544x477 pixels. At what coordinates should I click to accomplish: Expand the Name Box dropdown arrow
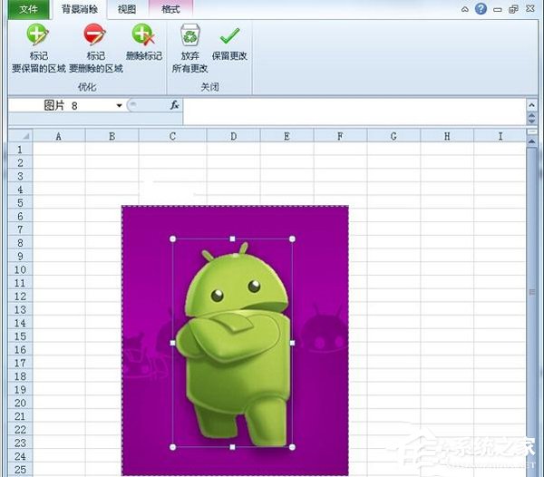(x=120, y=105)
